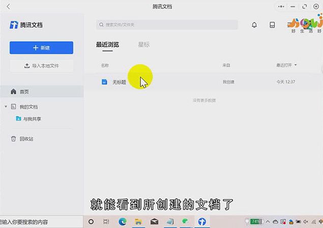Open File Explorer from taskbar
The width and height of the screenshot is (323, 228).
tap(138, 221)
